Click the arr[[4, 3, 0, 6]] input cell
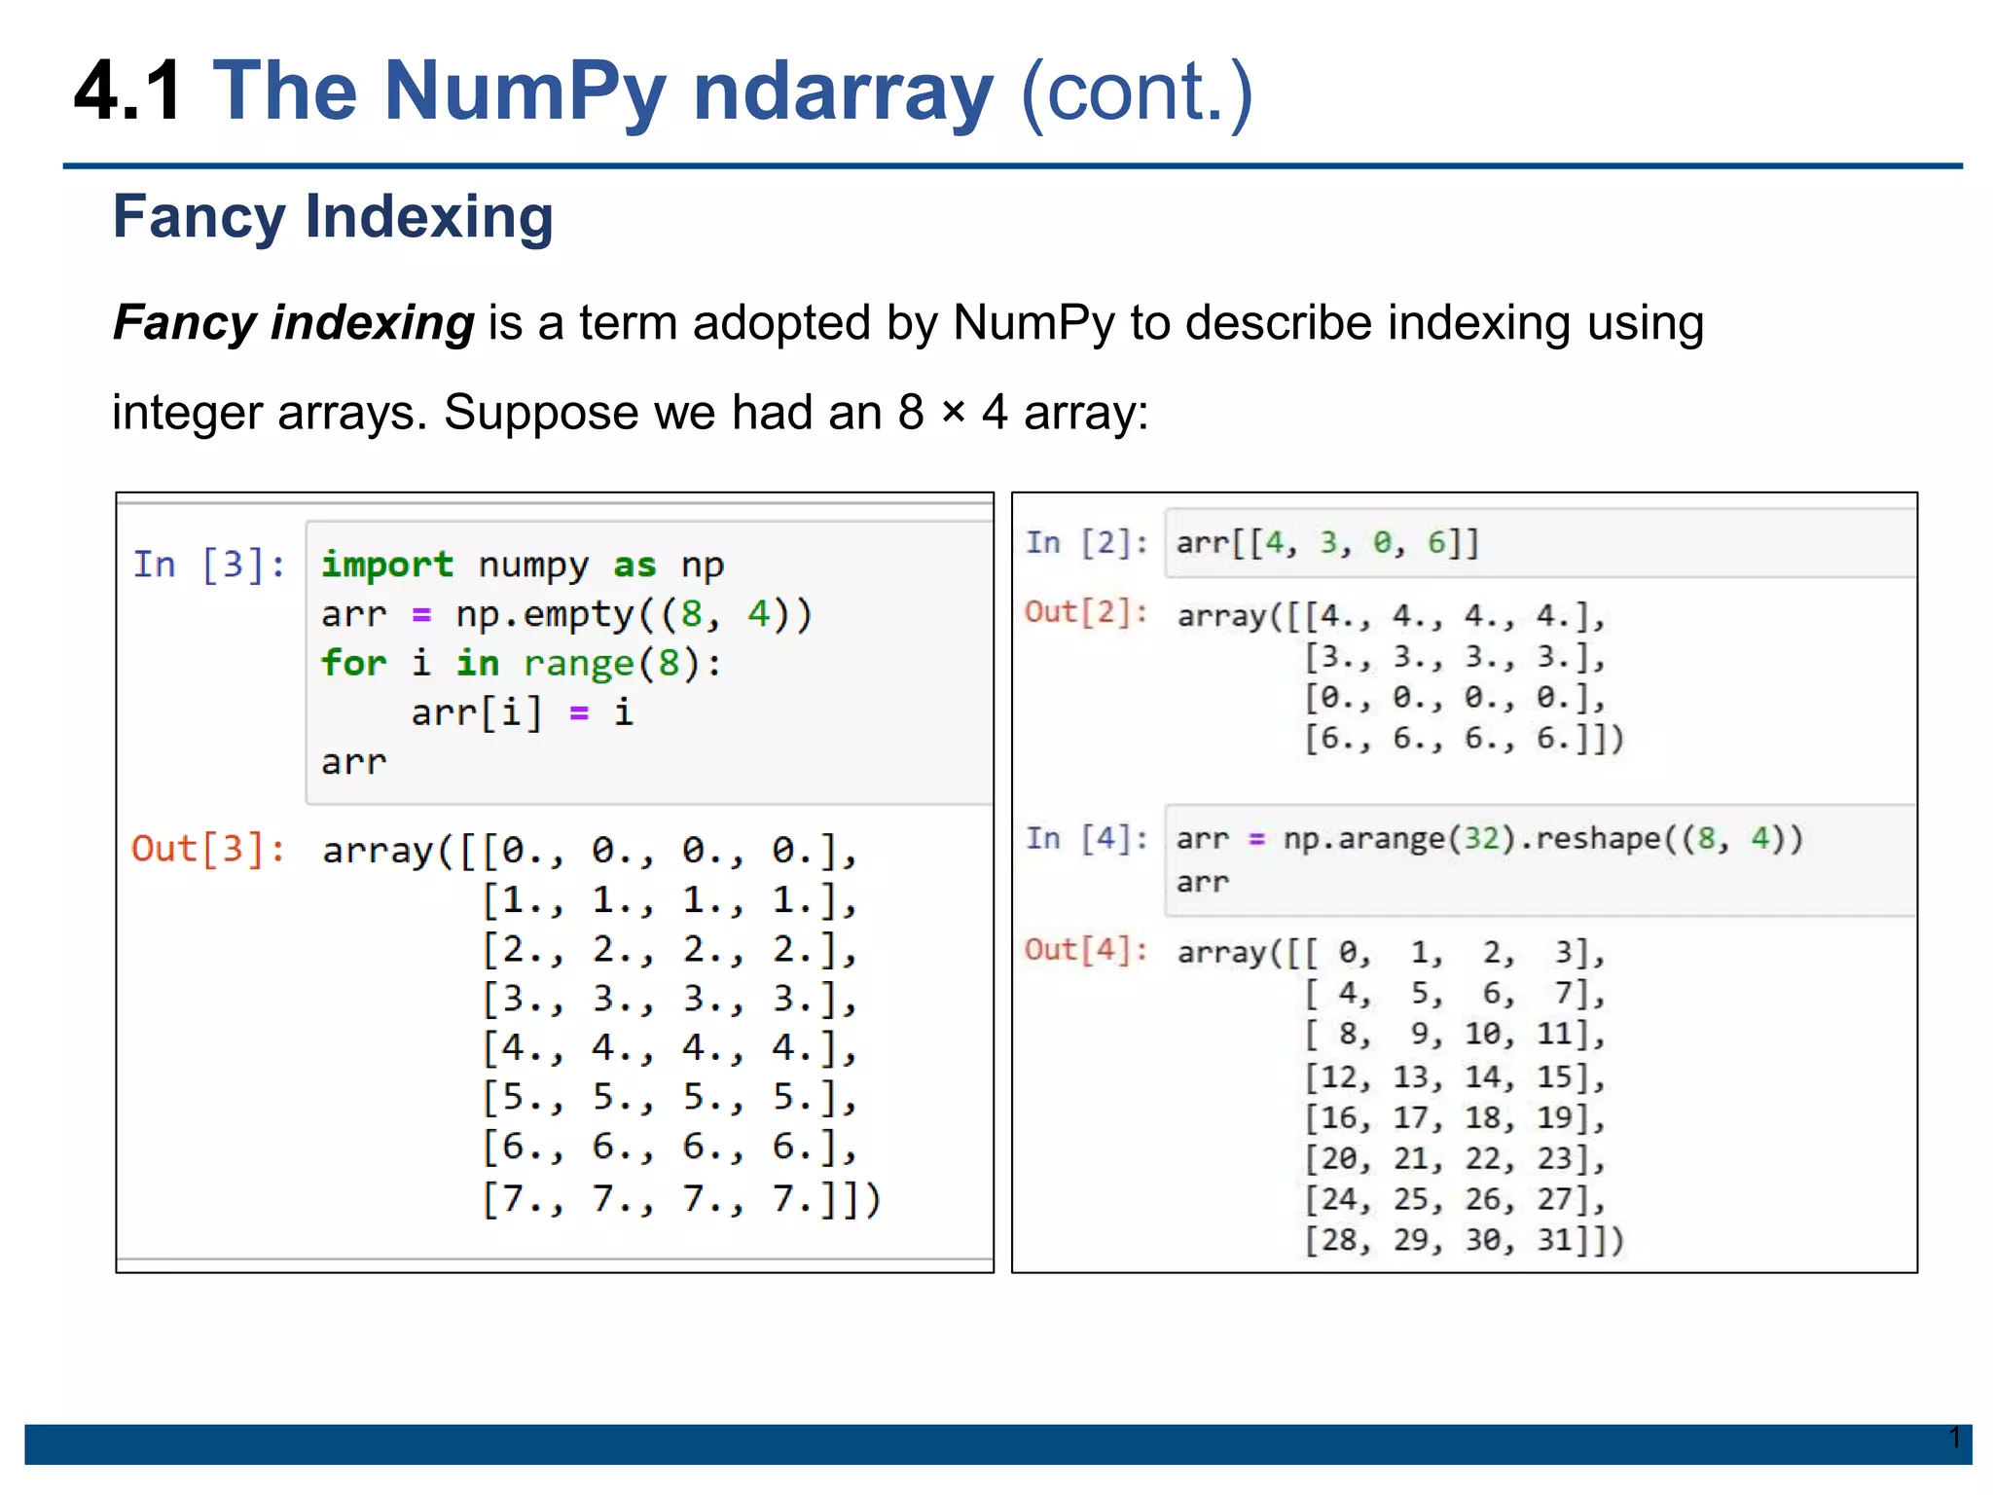 coord(1538,543)
